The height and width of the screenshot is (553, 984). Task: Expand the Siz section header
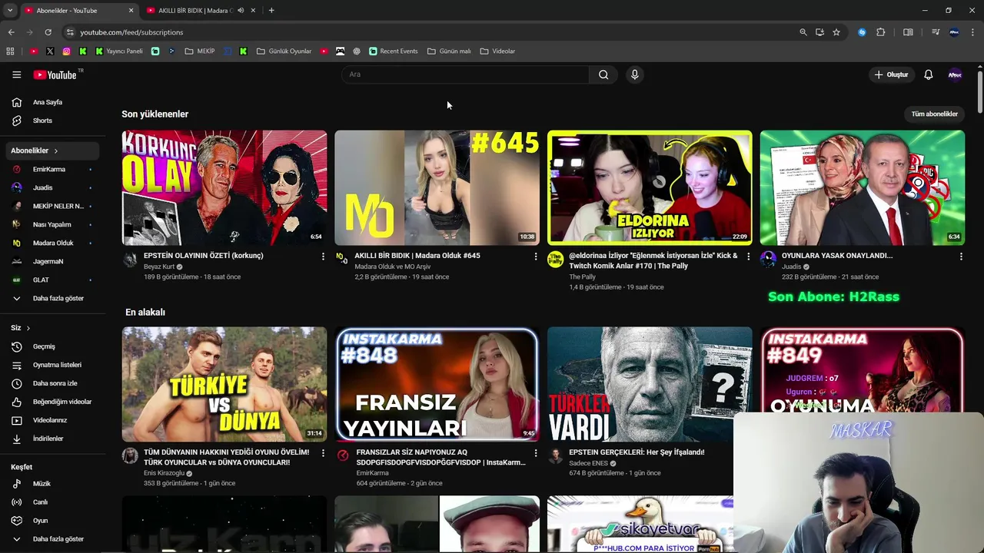point(21,328)
